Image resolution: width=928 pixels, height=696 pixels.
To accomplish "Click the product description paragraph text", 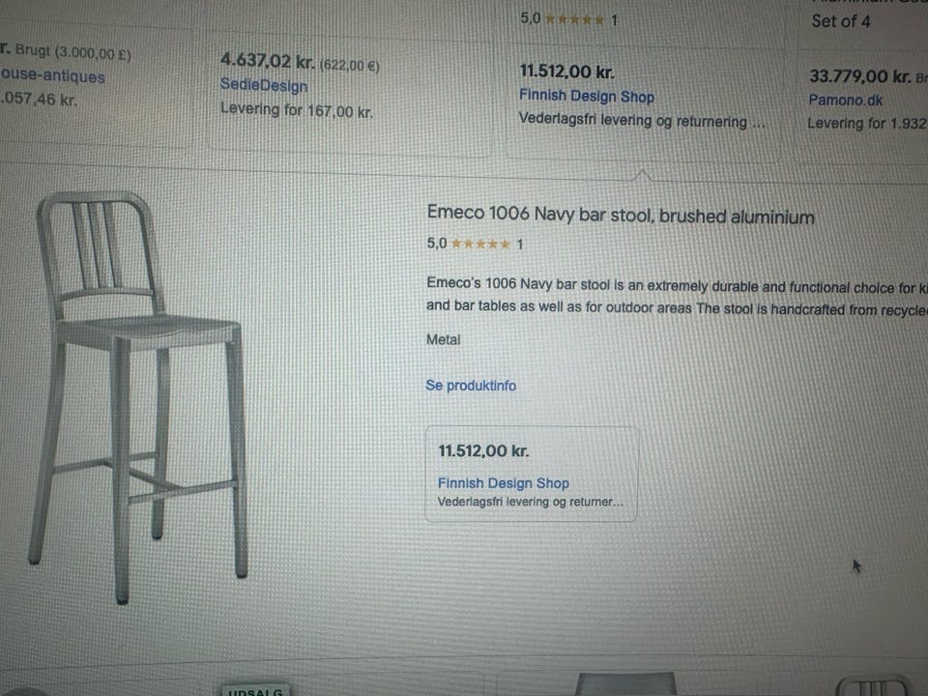I will [x=677, y=297].
